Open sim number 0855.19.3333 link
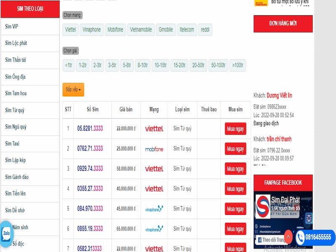Image resolution: width=336 pixels, height=252 pixels. coord(90,228)
